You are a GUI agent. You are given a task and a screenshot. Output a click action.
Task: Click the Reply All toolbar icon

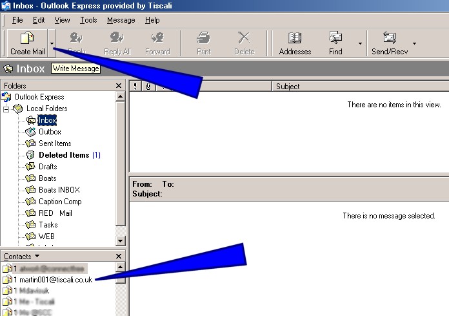pos(117,43)
